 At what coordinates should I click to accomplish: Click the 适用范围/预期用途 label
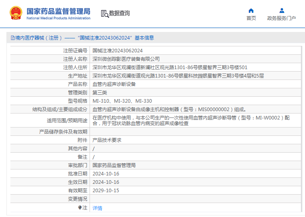point(67,121)
